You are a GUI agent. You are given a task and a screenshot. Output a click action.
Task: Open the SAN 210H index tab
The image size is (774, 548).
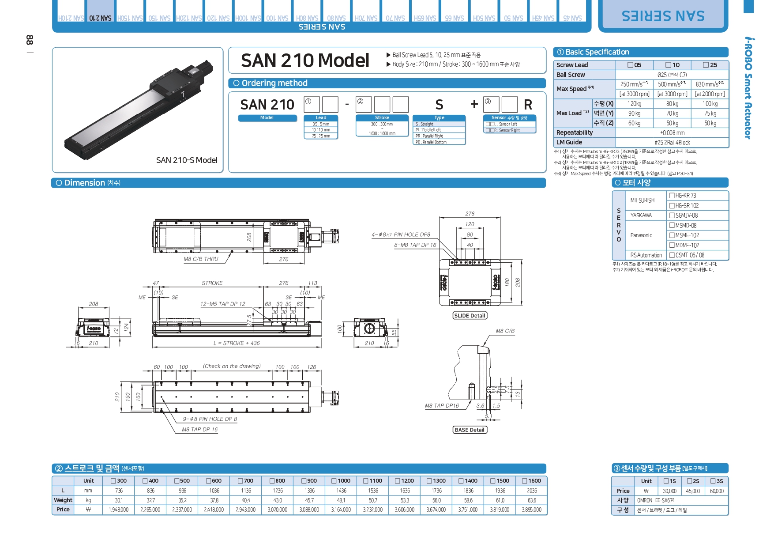coord(71,11)
